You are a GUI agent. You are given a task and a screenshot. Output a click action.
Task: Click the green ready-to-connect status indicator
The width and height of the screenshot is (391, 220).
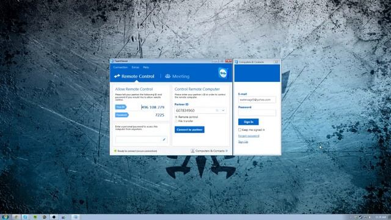(x=115, y=151)
